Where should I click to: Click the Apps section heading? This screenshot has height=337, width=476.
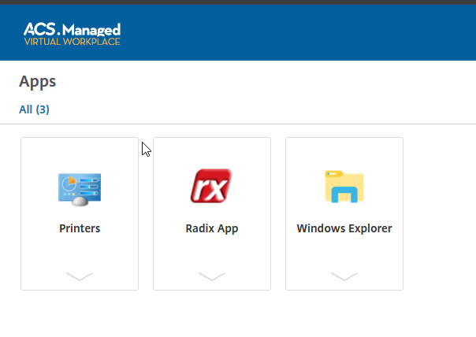point(37,81)
